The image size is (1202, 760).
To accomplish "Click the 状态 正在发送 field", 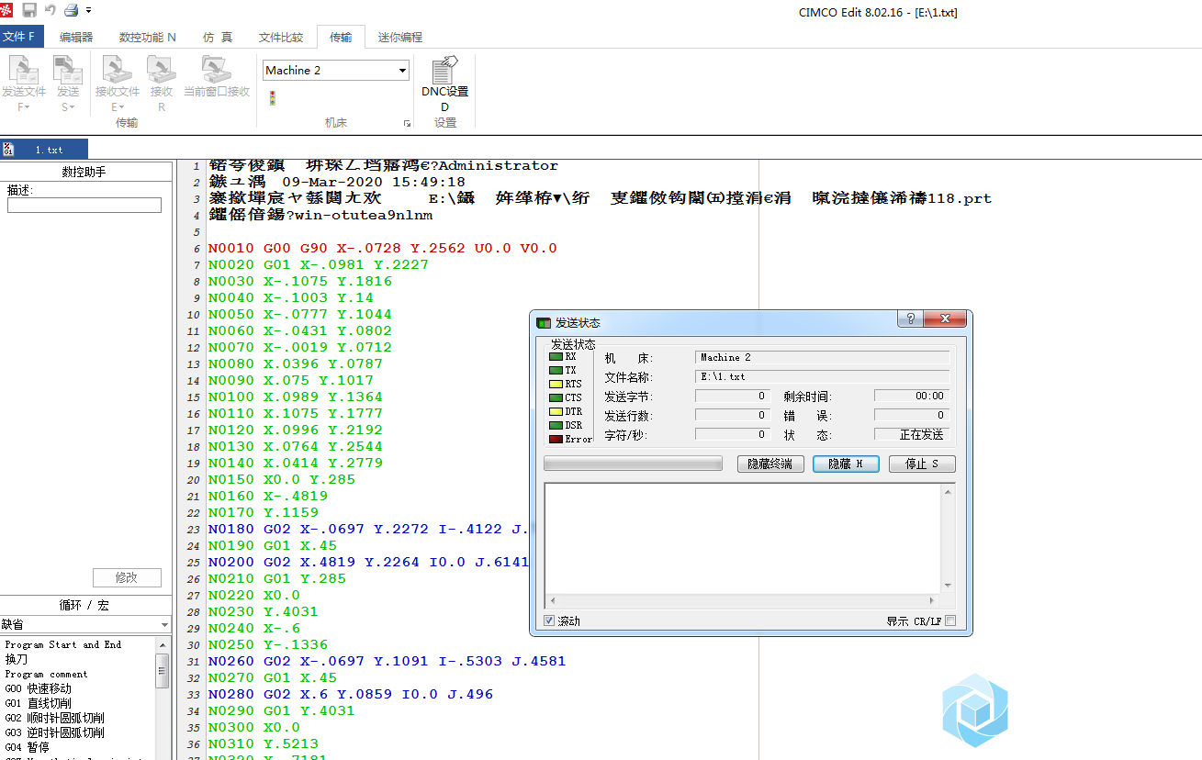I will pos(912,434).
